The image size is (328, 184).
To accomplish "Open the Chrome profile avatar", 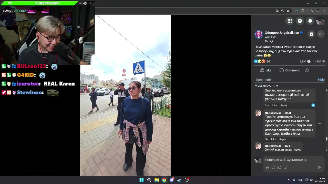I will 318,11.
